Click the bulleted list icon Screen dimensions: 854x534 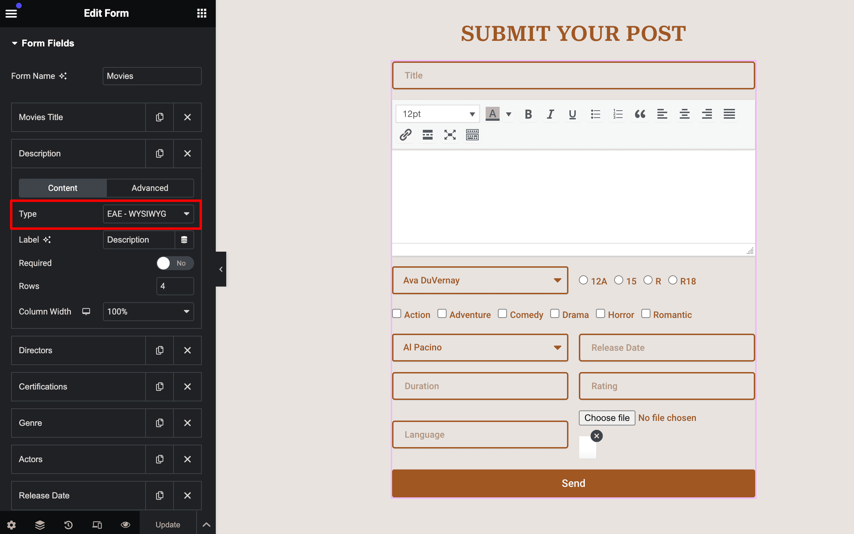coord(595,114)
